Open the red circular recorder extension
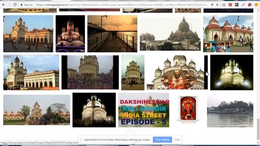The image size is (260, 146). (x=250, y=5)
